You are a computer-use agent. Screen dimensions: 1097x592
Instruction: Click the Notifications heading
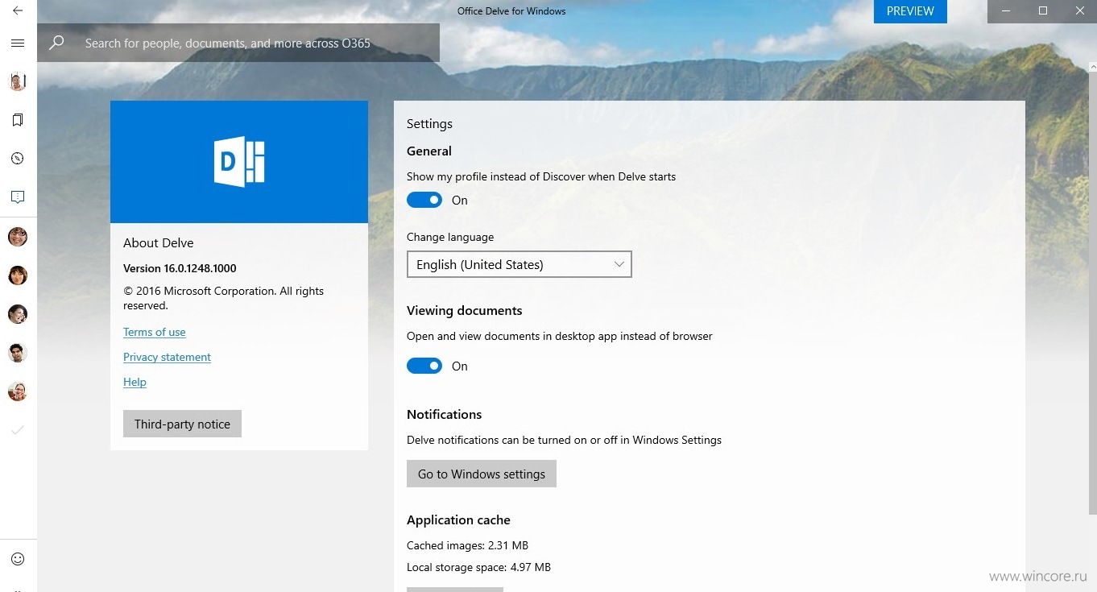(444, 414)
